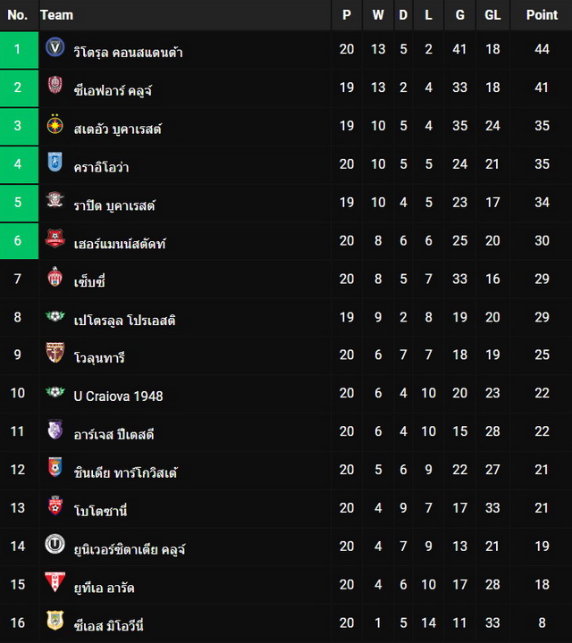Click the เฮอร์แมนน์สตัดท์ red badge
Screen dimensions: 572x643
coord(55,238)
